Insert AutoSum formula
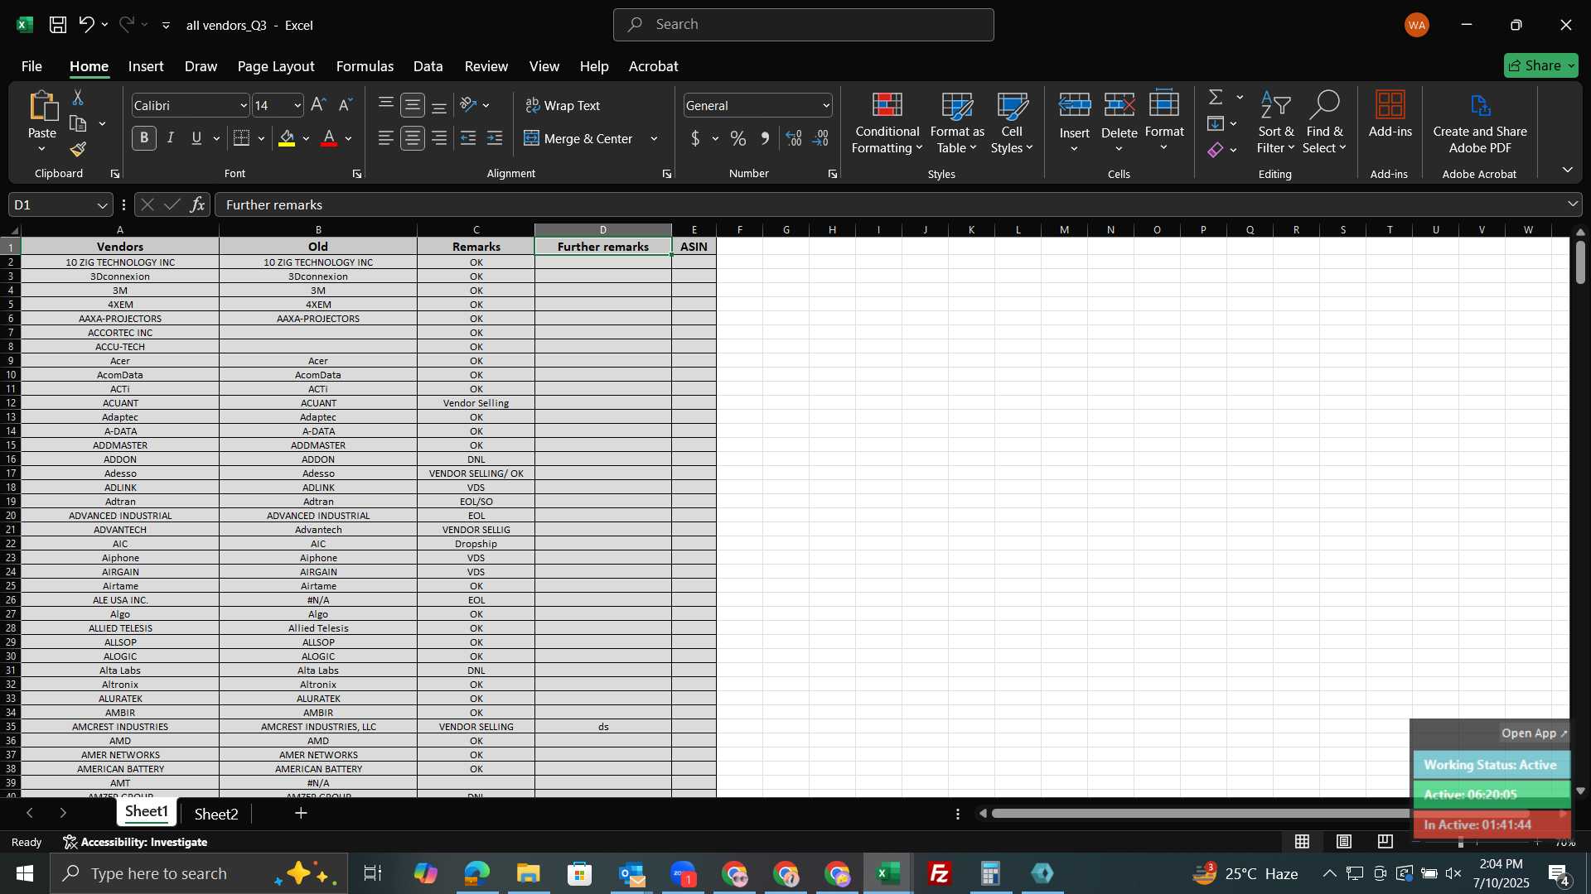The width and height of the screenshot is (1591, 894). pyautogui.click(x=1216, y=98)
